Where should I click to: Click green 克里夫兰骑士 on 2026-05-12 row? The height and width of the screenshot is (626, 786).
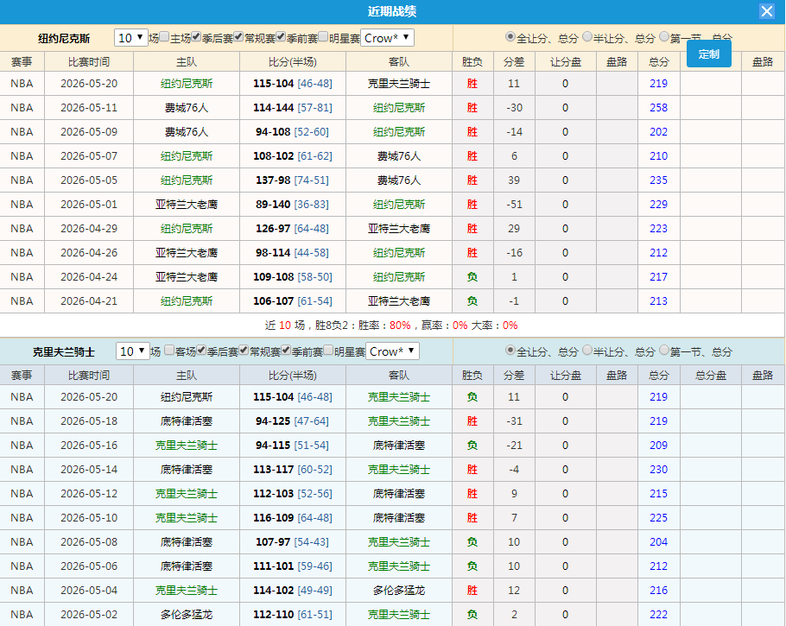[186, 494]
